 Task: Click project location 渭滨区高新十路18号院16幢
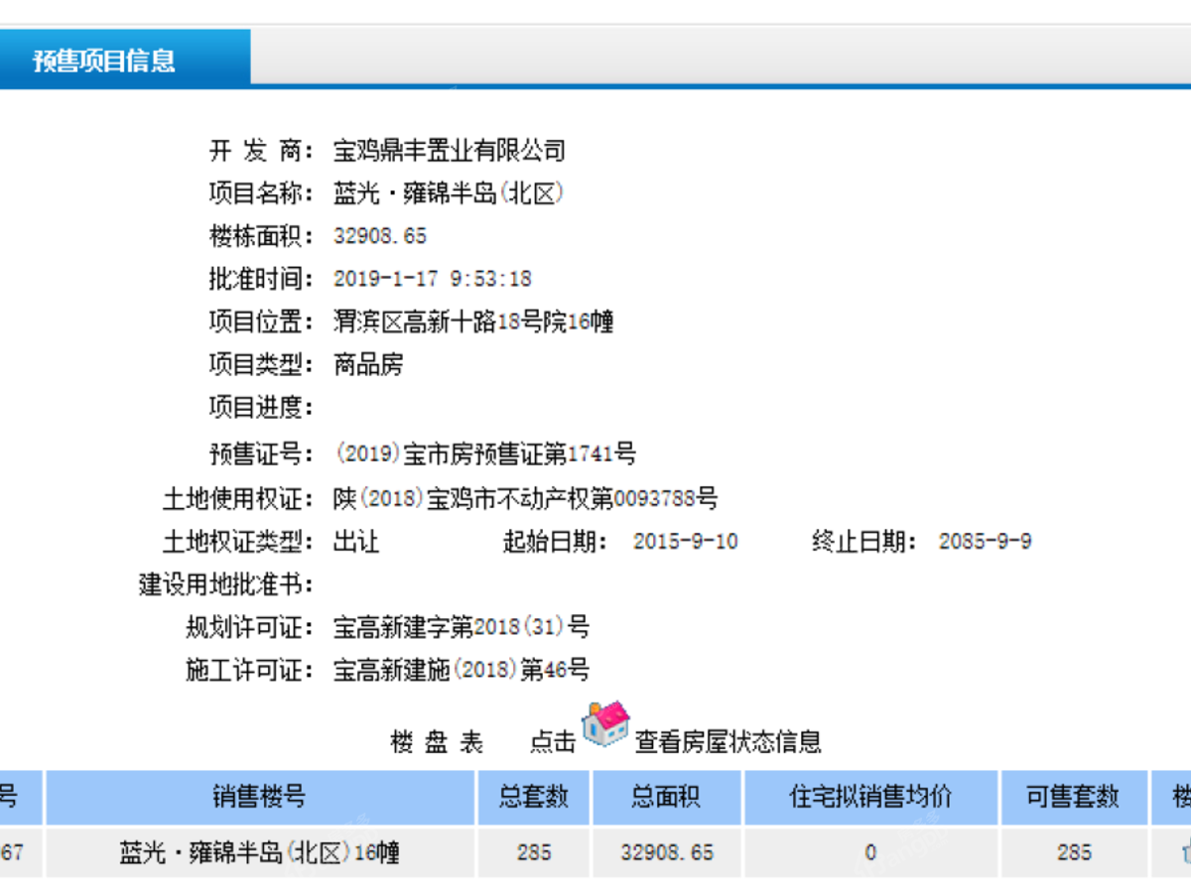(473, 321)
